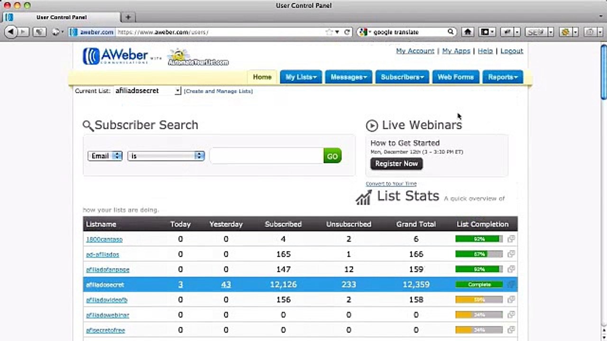Go to the Web Forms tab
Viewport: 607px width, 341px height.
coord(455,77)
